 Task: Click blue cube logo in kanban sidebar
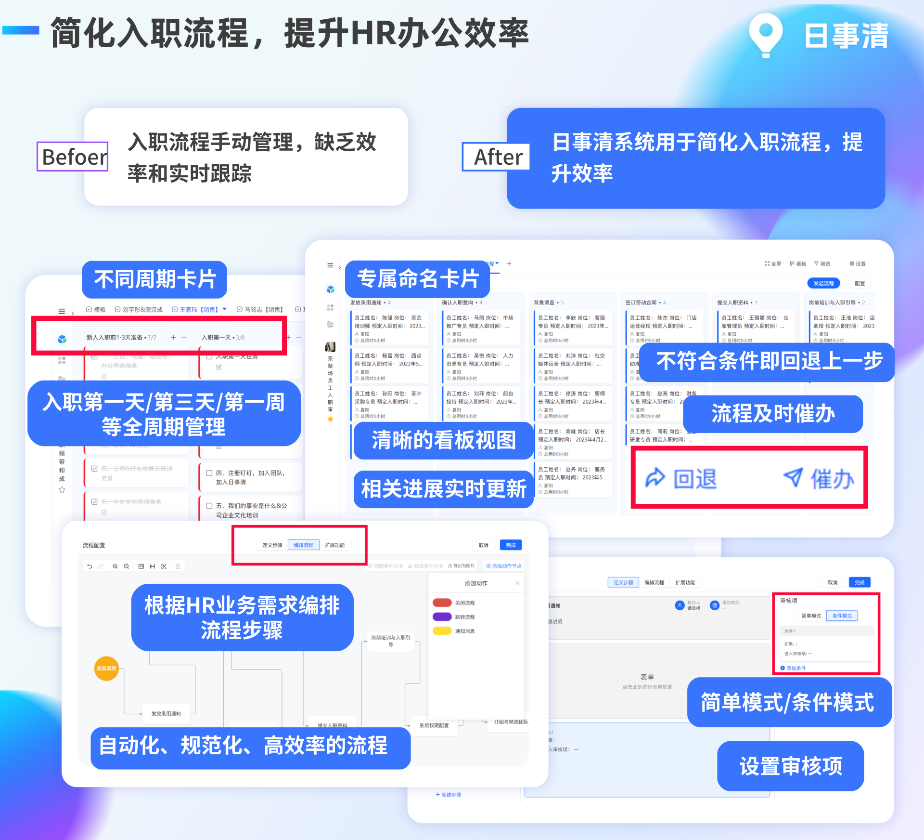[x=330, y=289]
